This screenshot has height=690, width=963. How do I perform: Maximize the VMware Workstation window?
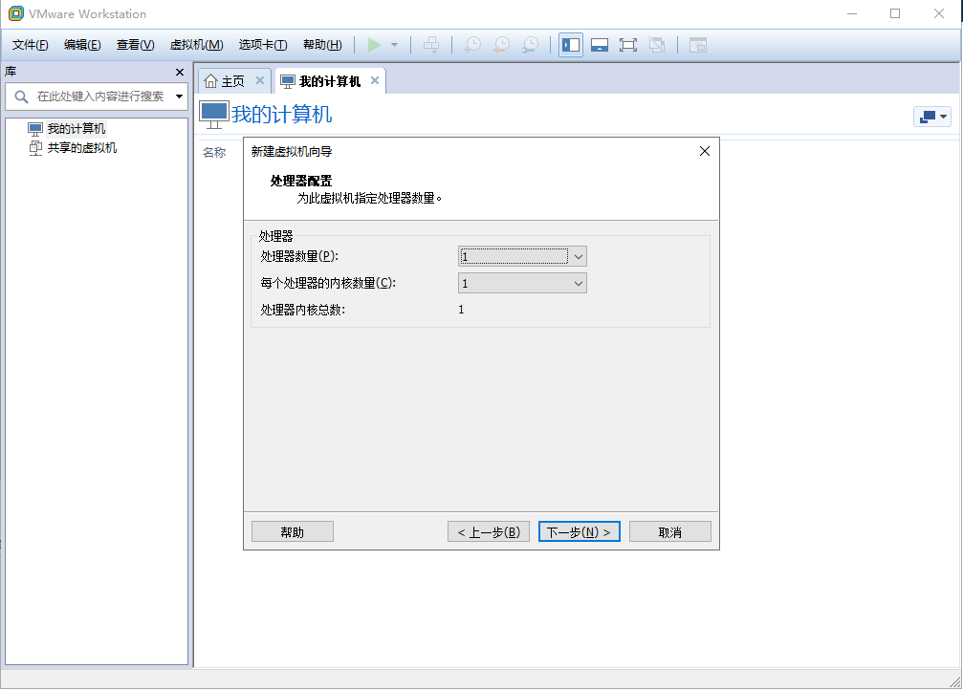[x=895, y=13]
